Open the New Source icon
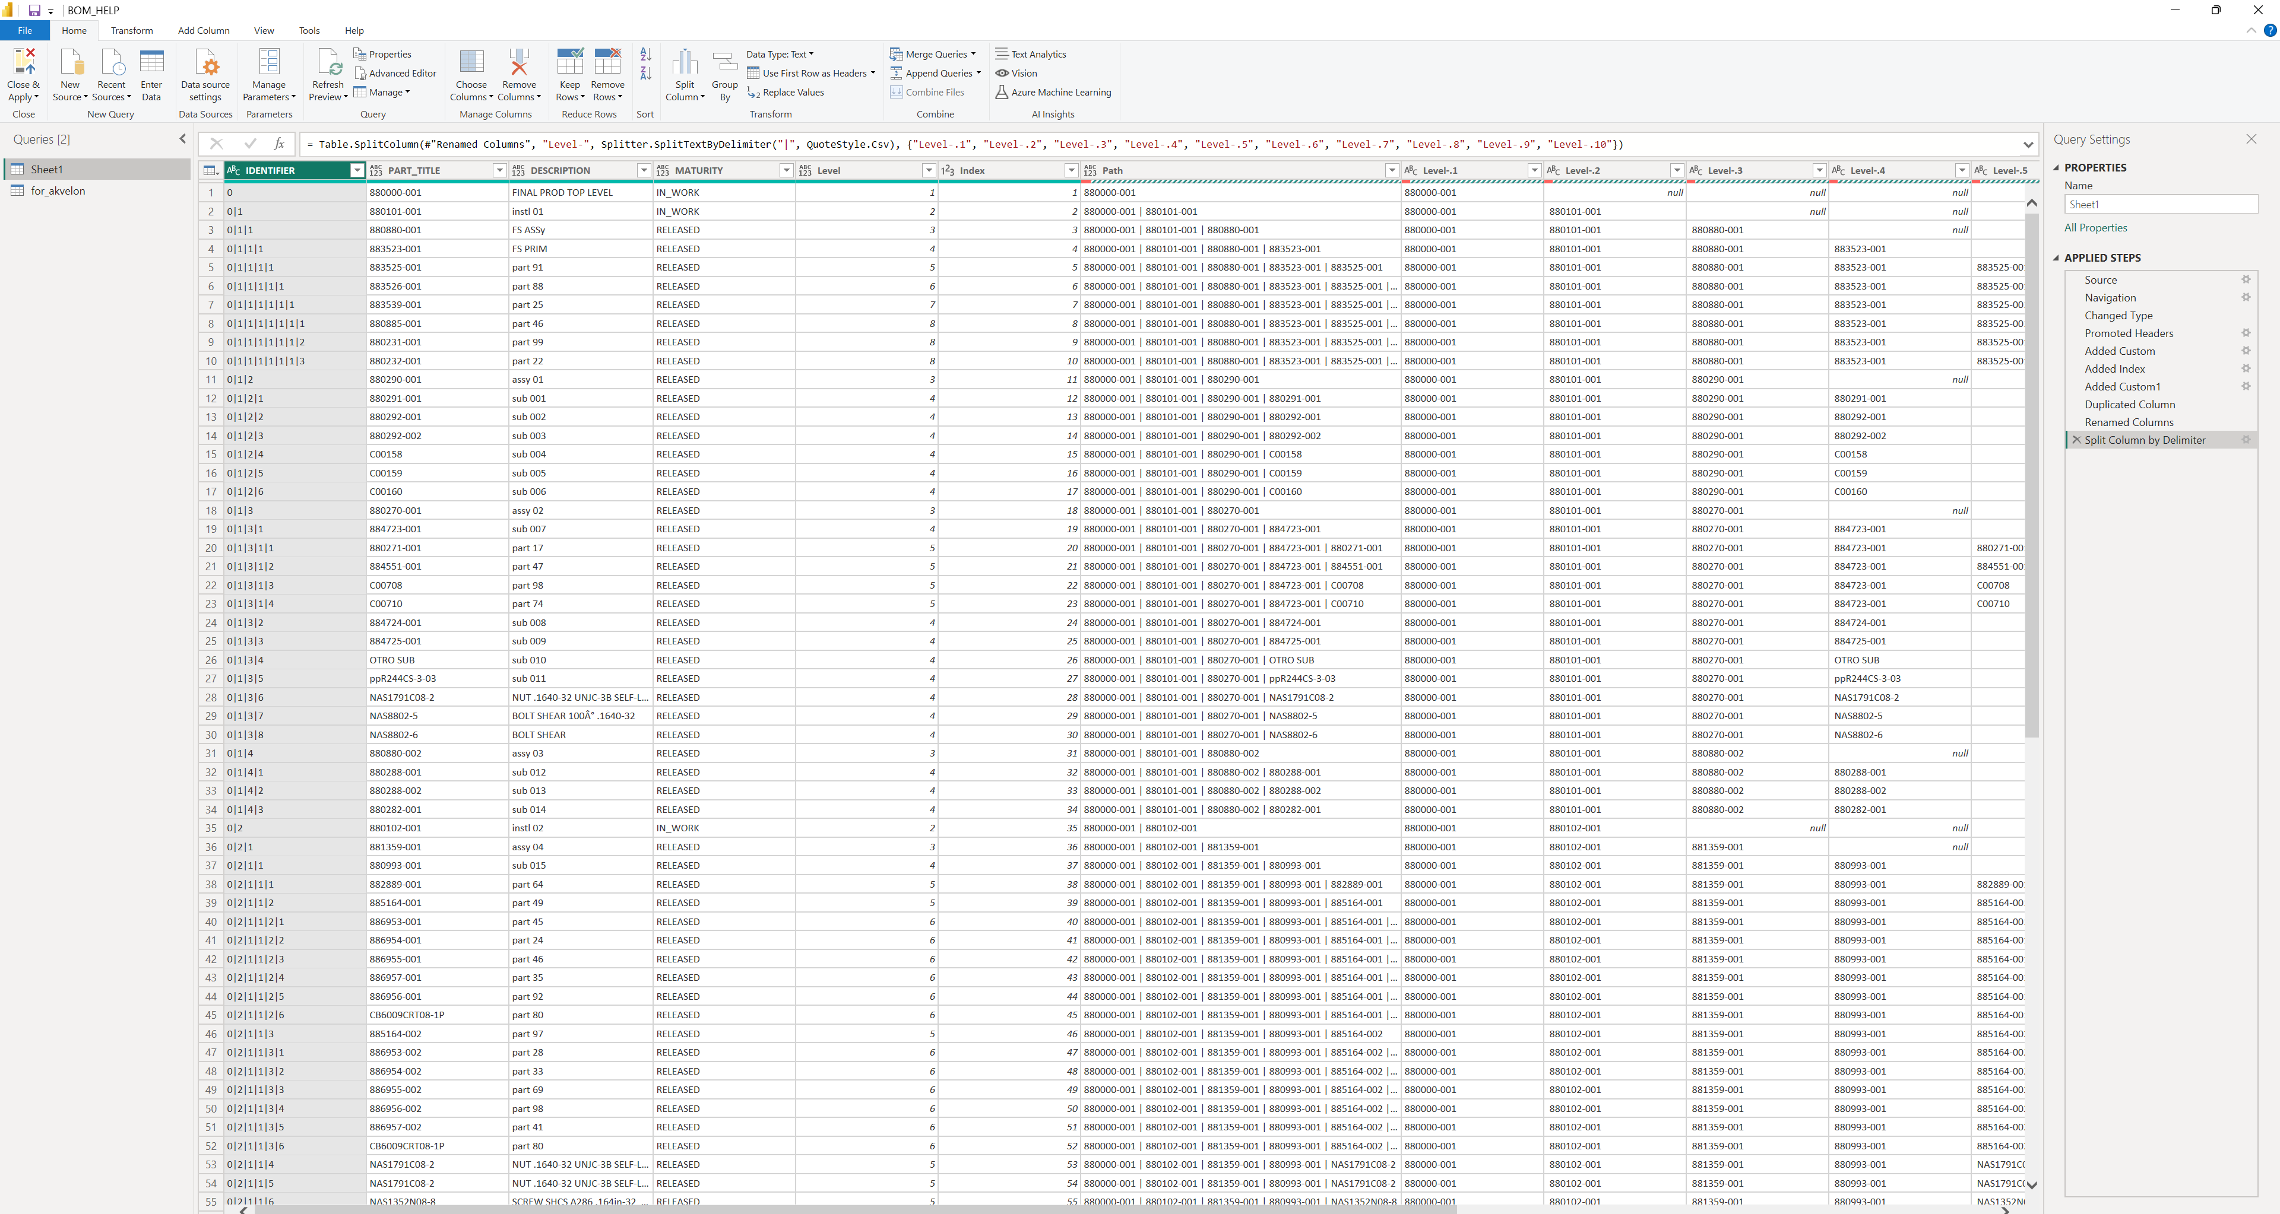2280x1214 pixels. (70, 62)
